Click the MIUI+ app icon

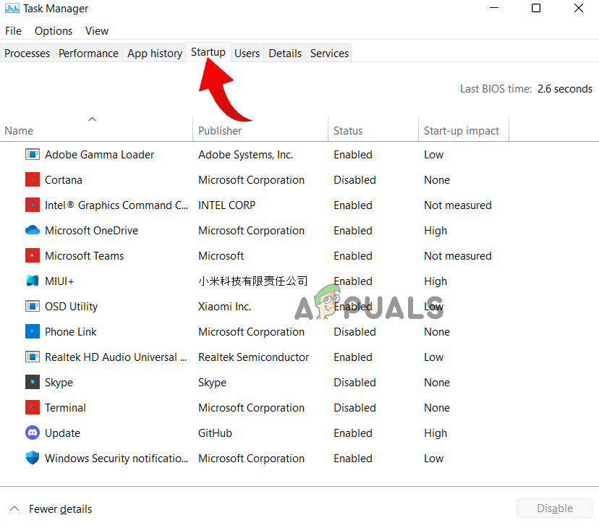coord(33,281)
